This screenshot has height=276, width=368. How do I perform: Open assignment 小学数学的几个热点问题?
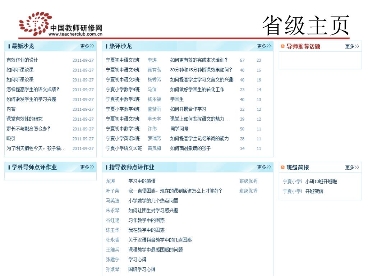[x=153, y=201]
